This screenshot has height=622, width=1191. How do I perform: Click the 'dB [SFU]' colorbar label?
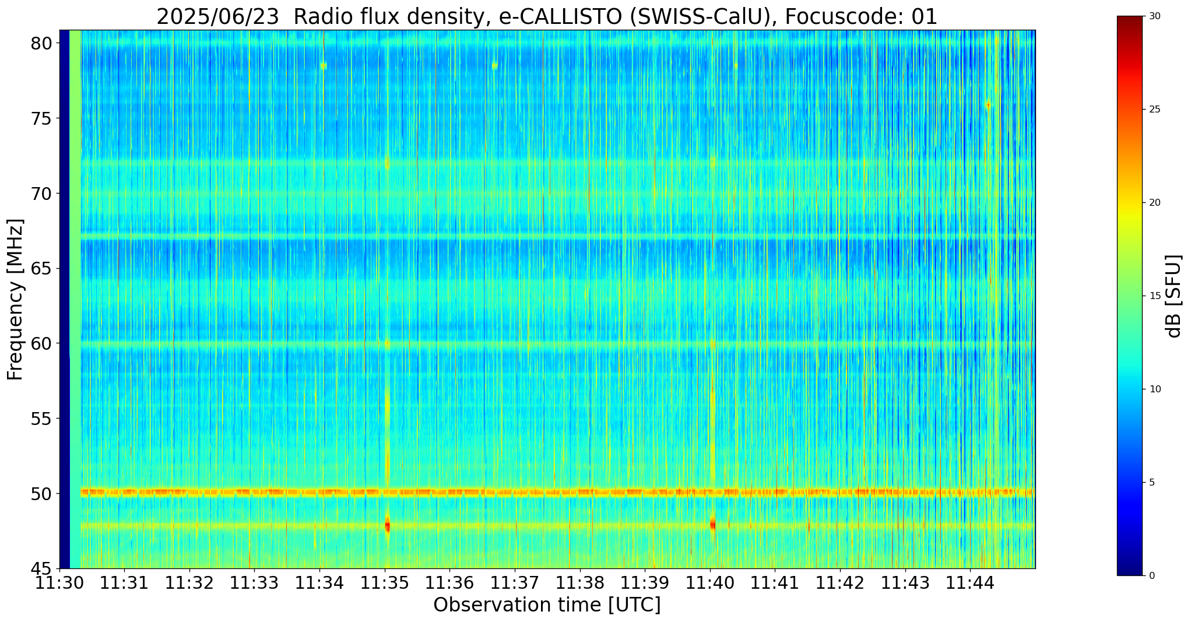[1174, 296]
